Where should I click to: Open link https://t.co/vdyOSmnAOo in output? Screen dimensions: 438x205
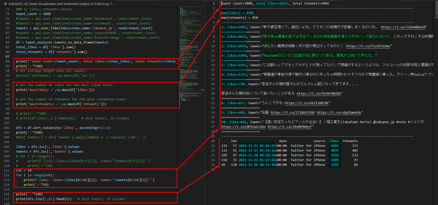point(339,113)
